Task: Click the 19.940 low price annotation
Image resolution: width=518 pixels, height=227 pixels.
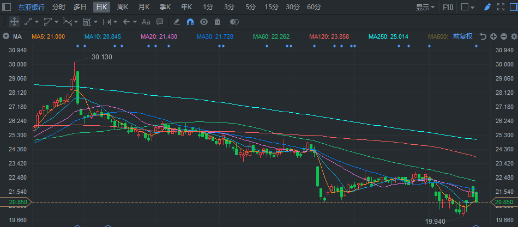Action: [x=435, y=222]
